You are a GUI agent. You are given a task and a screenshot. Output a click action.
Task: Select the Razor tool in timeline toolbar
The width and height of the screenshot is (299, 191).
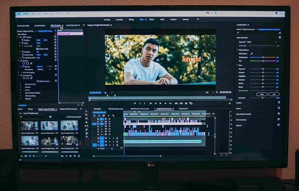click(86, 122)
